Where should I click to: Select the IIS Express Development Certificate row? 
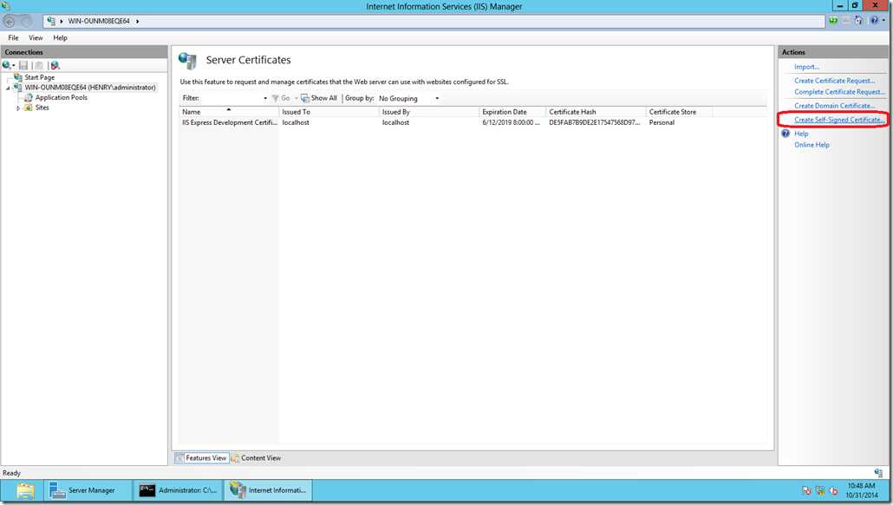click(x=446, y=122)
